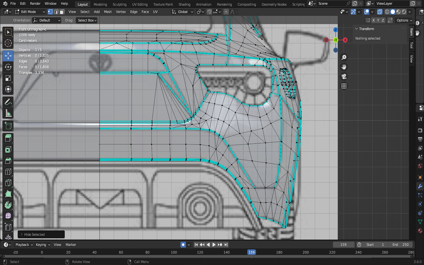Viewport: 424px width, 265px height.
Task: Toggle proportional editing
Action: click(226, 12)
